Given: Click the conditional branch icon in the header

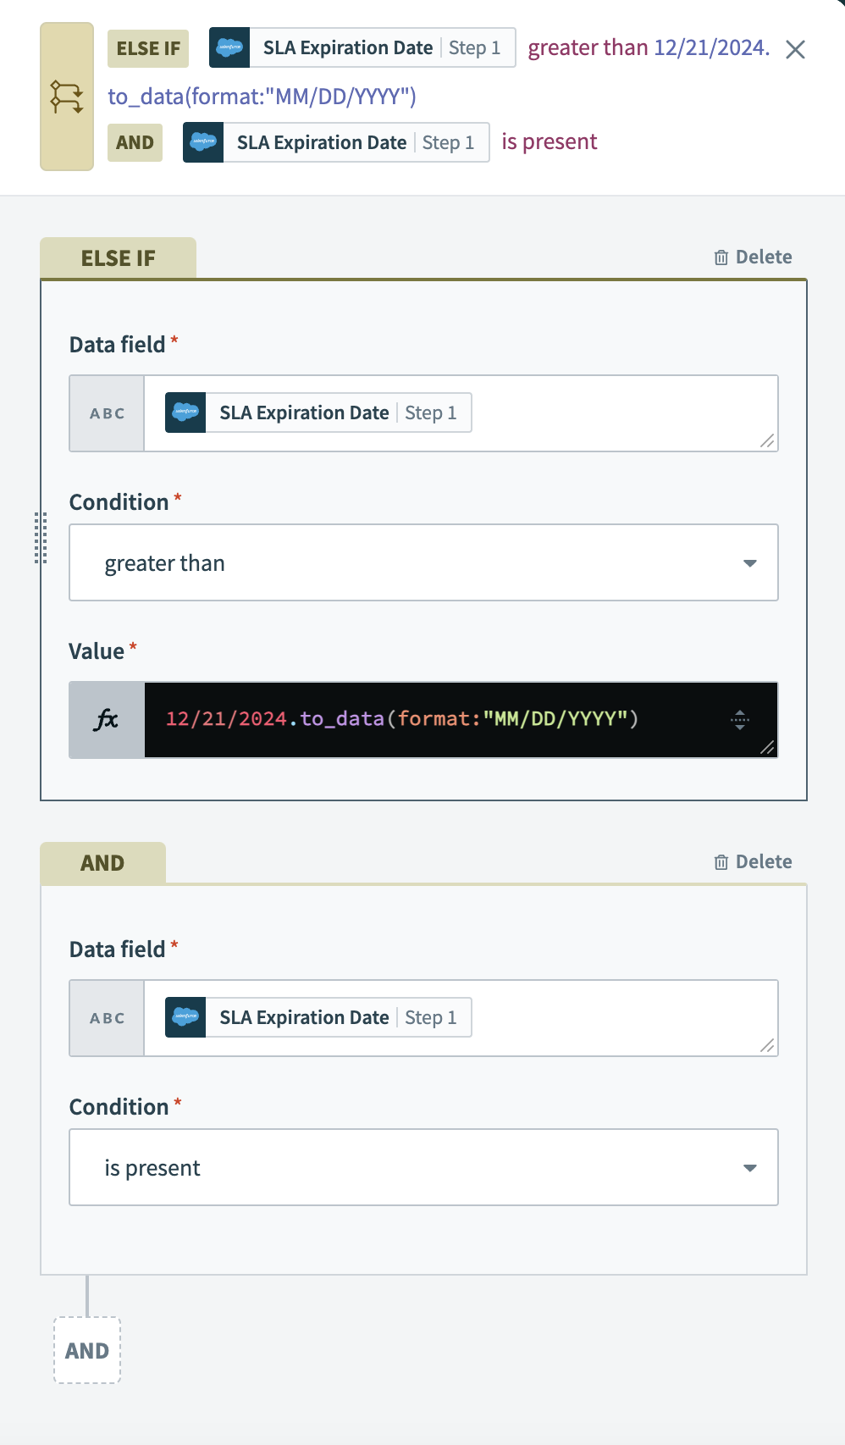Looking at the screenshot, I should coord(66,97).
